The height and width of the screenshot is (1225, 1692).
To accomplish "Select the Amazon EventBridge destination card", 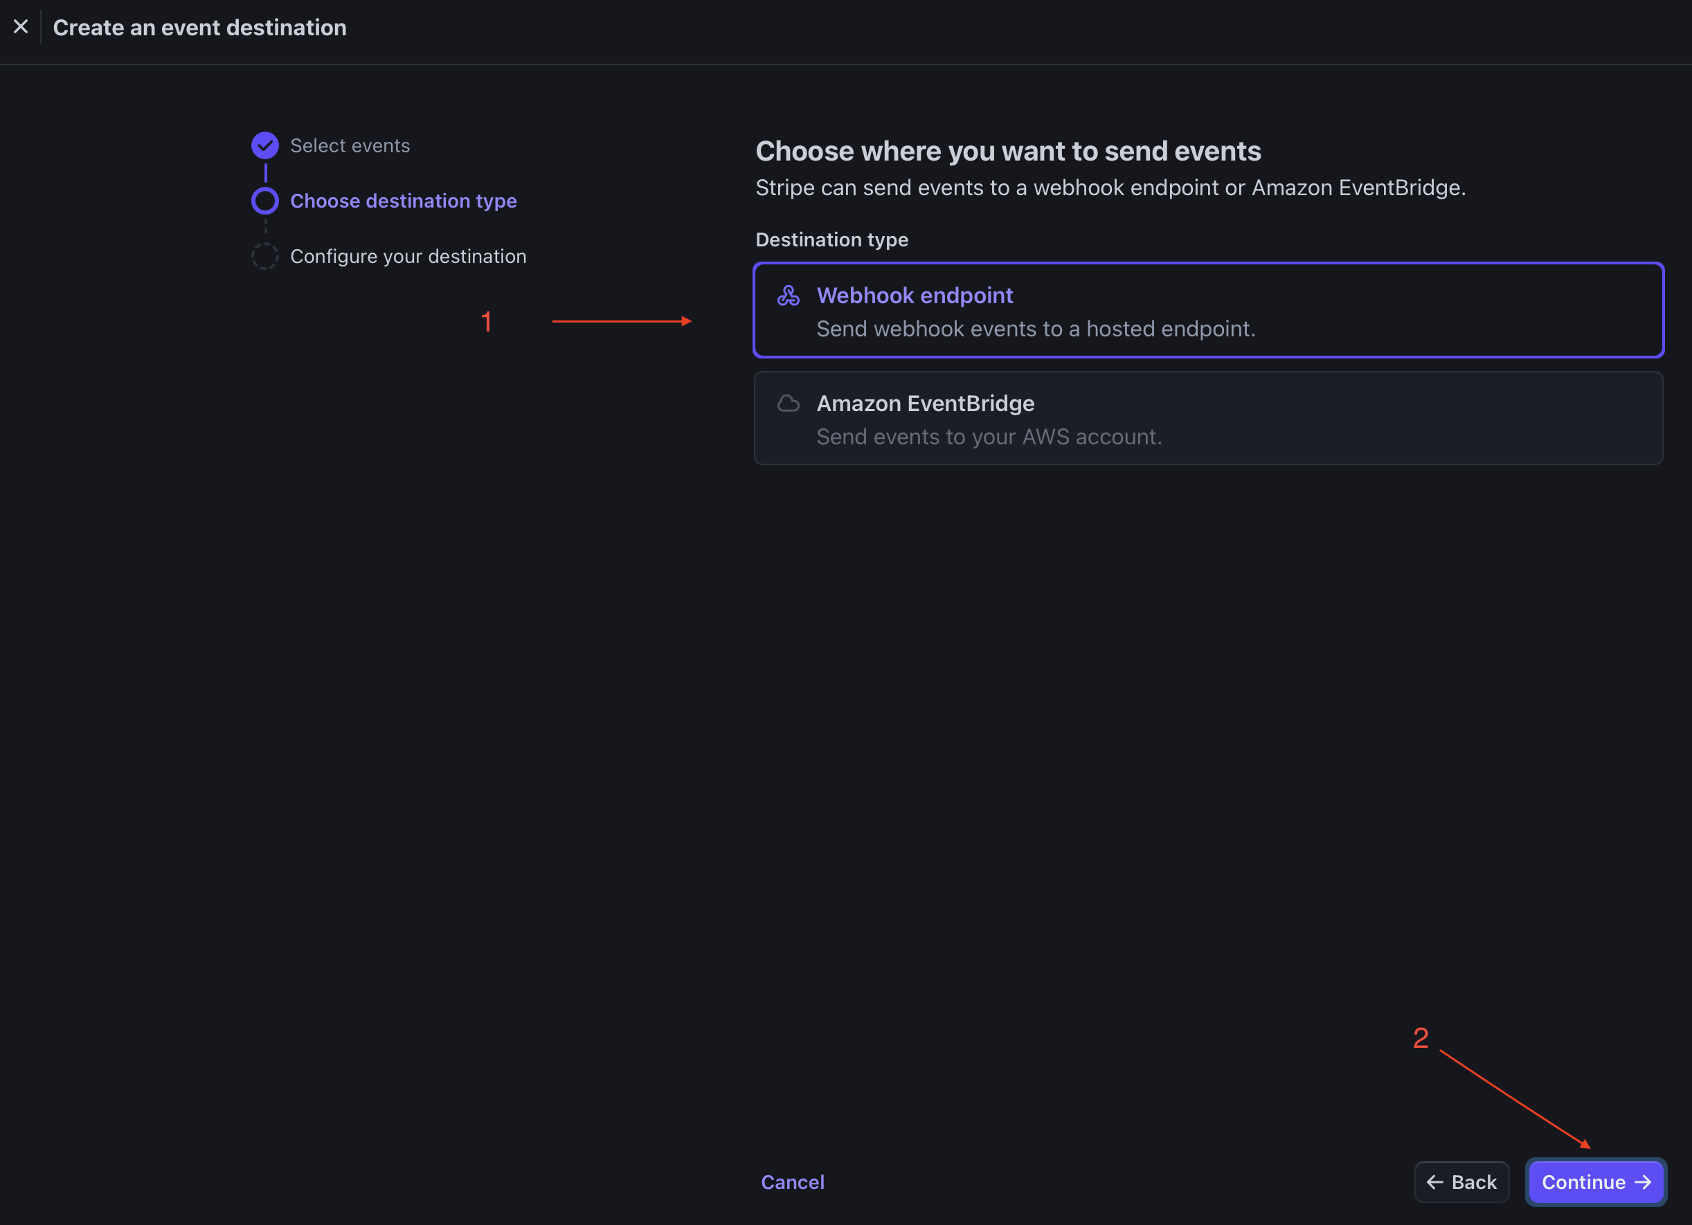I will click(x=1343, y=418).
